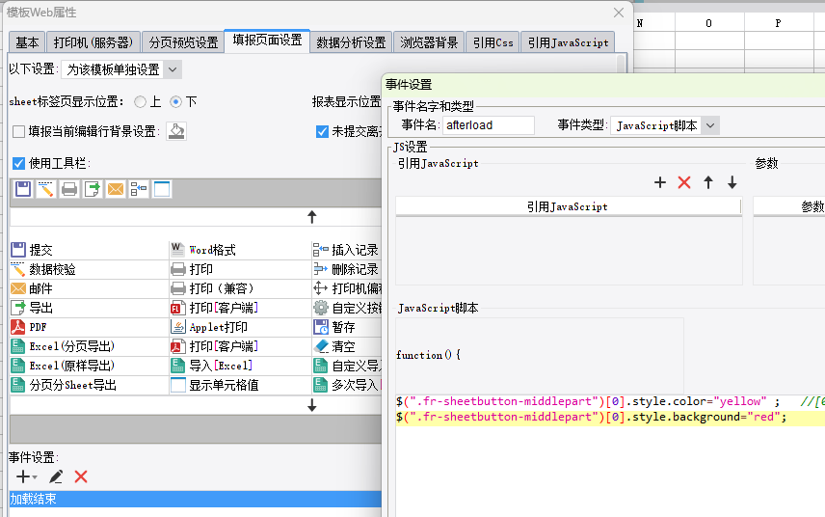Click the submit (save) icon in the toolbar strip
The image size is (825, 517).
[23, 189]
